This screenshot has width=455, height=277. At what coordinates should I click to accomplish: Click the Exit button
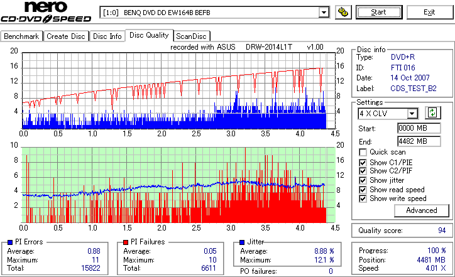point(429,12)
